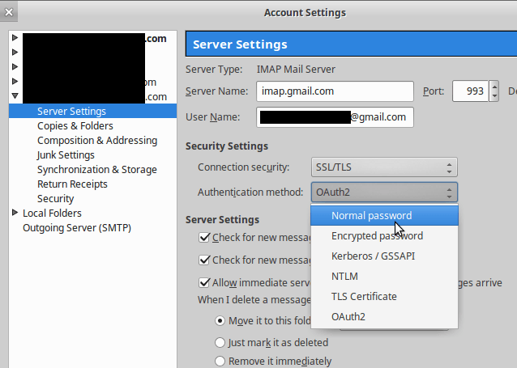Click the Authentication method combo box
Viewport: 517px width, 368px height.
pyautogui.click(x=383, y=192)
